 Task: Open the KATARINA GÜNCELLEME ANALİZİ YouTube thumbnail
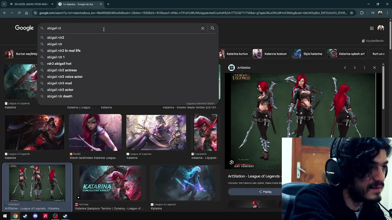pyautogui.click(x=110, y=183)
